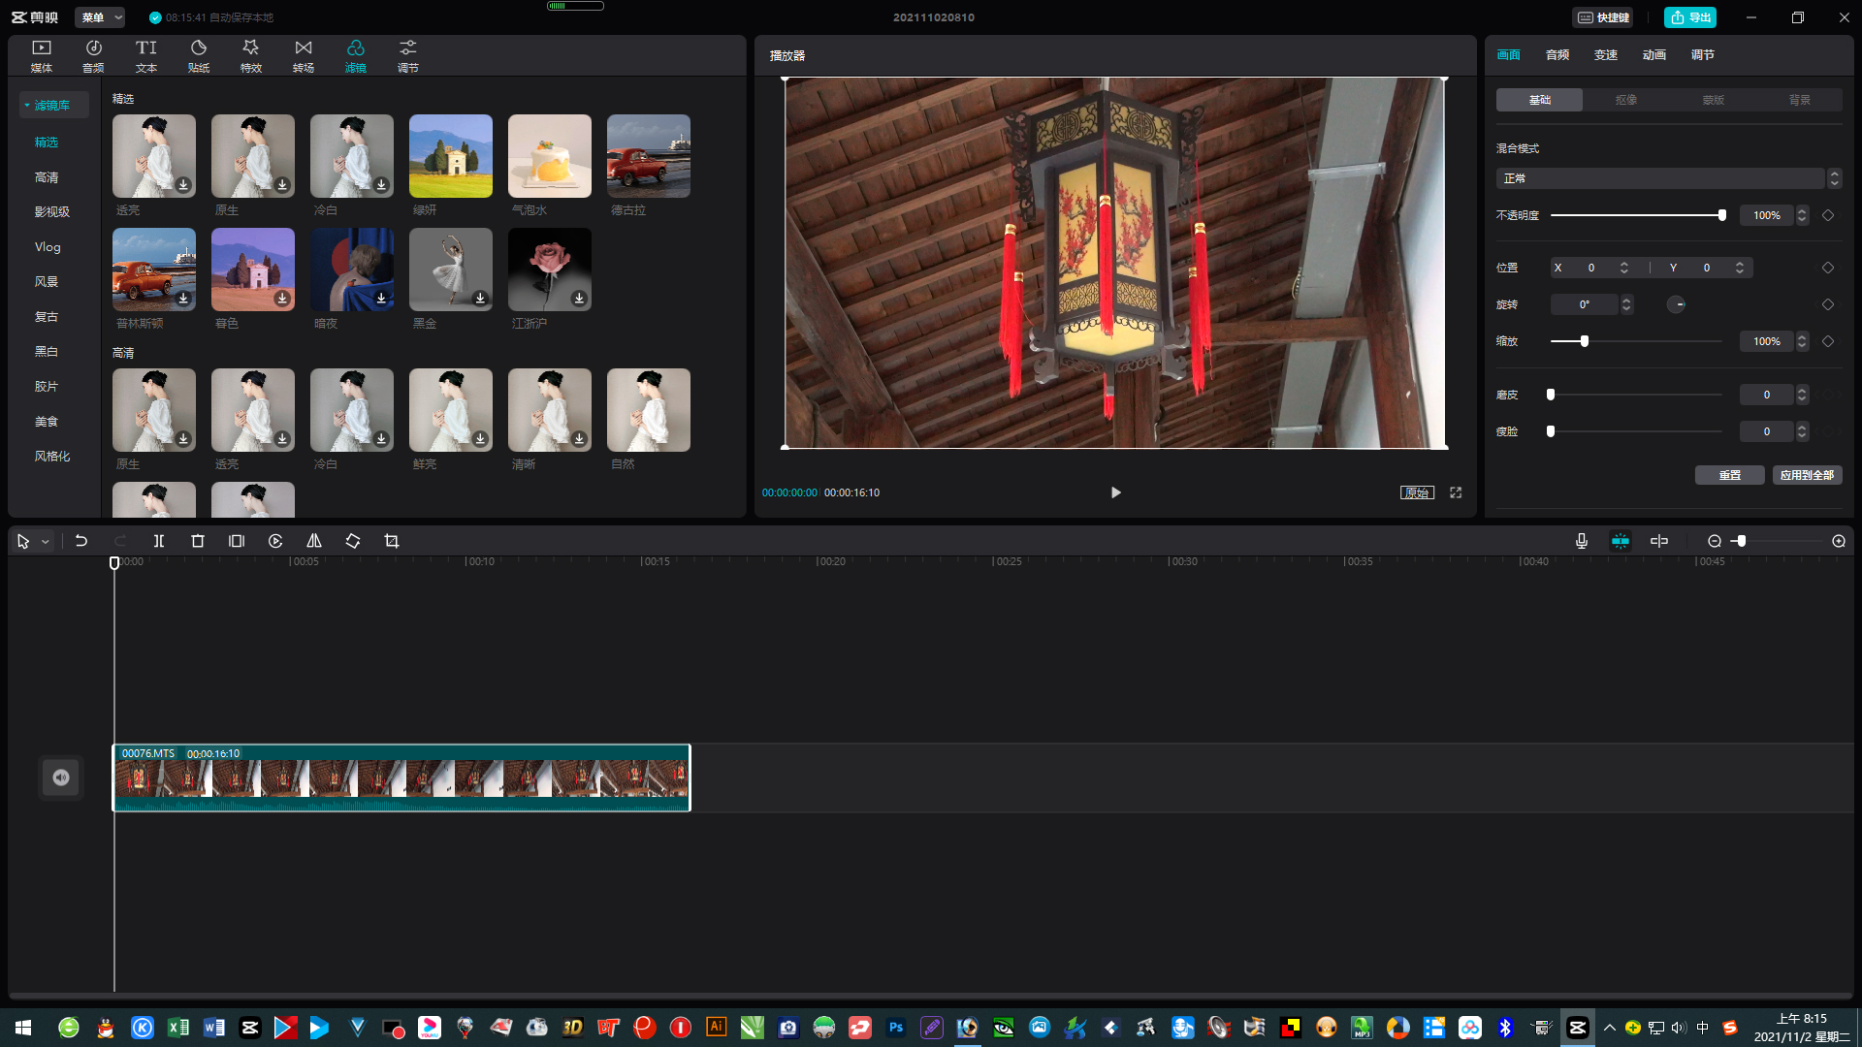Download the 暗夜 filter
The width and height of the screenshot is (1862, 1047).
click(x=381, y=298)
